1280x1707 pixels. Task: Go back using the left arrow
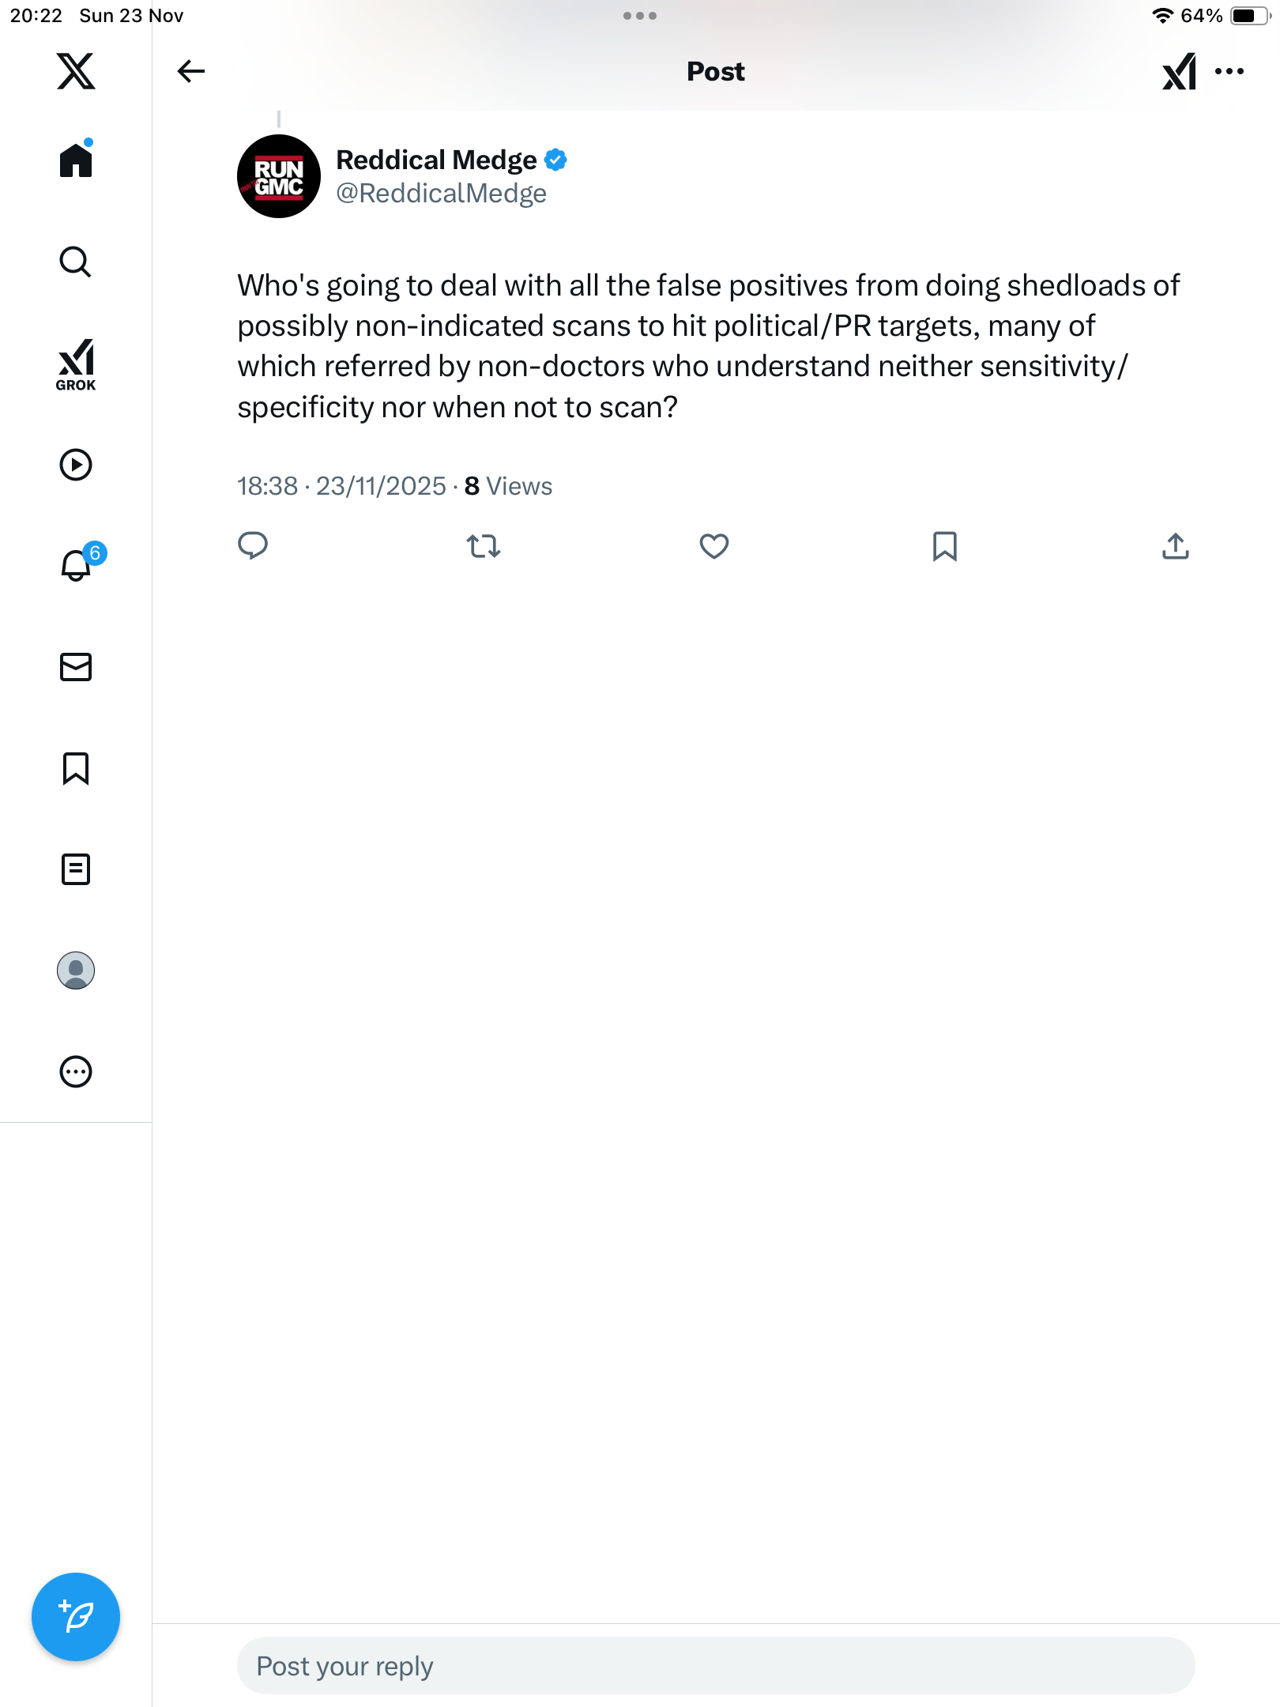tap(190, 71)
